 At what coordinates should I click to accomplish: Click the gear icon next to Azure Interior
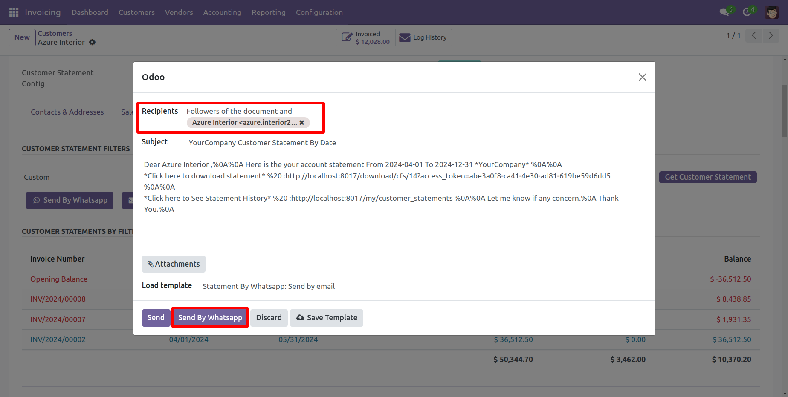(92, 42)
